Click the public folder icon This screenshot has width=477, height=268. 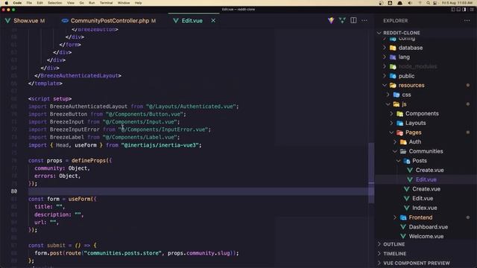(393, 76)
